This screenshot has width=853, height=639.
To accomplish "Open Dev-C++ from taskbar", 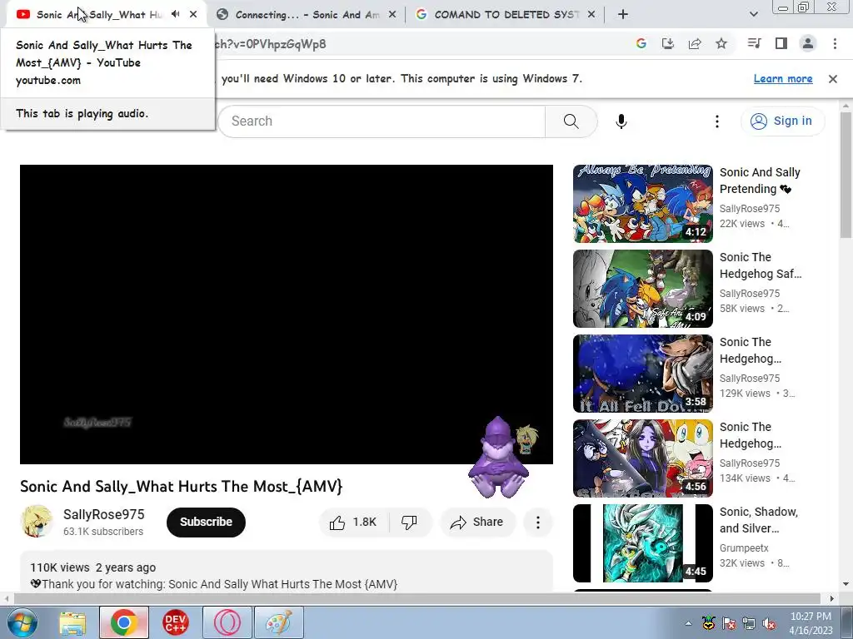I will (175, 622).
